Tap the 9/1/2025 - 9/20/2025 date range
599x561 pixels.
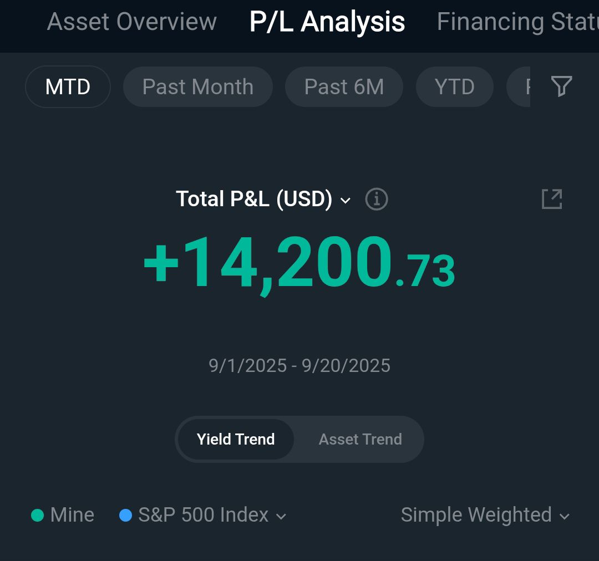click(299, 366)
